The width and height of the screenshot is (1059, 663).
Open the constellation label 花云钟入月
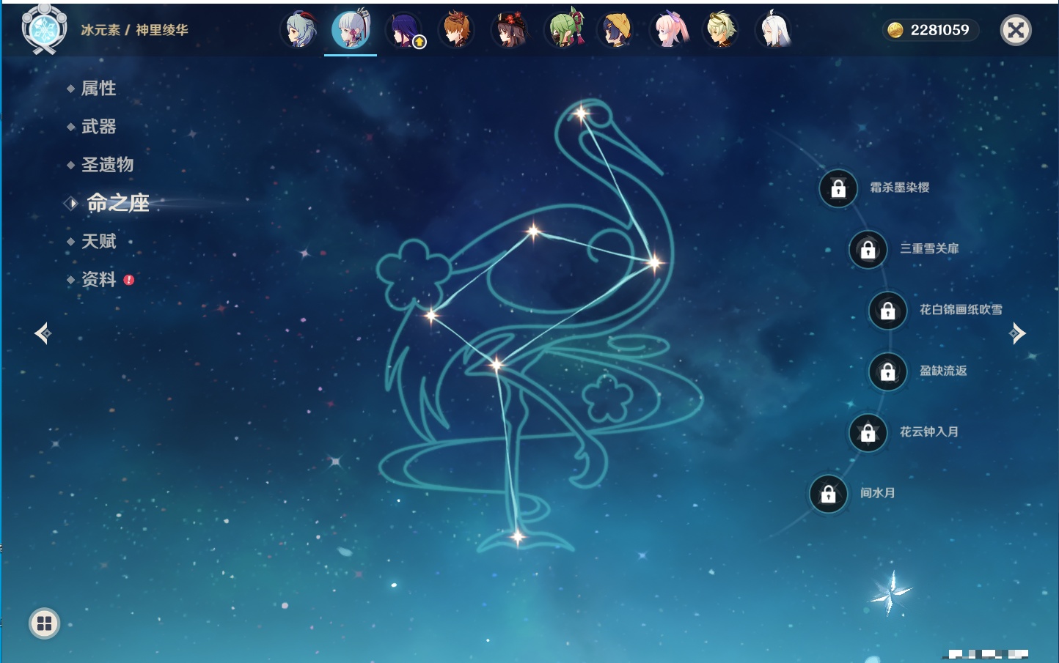[x=929, y=431]
